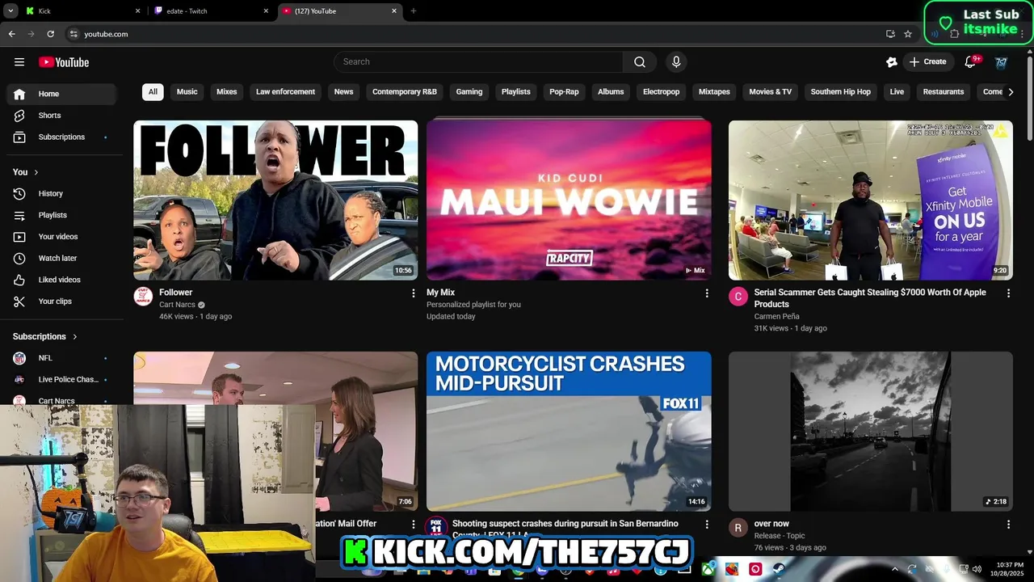Select the Law enforcement chip

click(x=286, y=92)
